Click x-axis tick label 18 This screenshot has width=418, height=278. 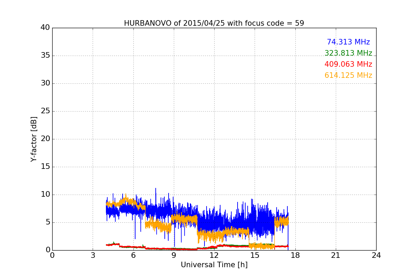pos(295,255)
